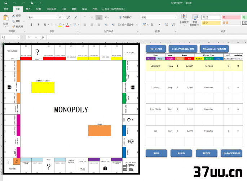Copy selection with the copy icon
Viewport: 247px width, 181px height.
tap(13, 21)
